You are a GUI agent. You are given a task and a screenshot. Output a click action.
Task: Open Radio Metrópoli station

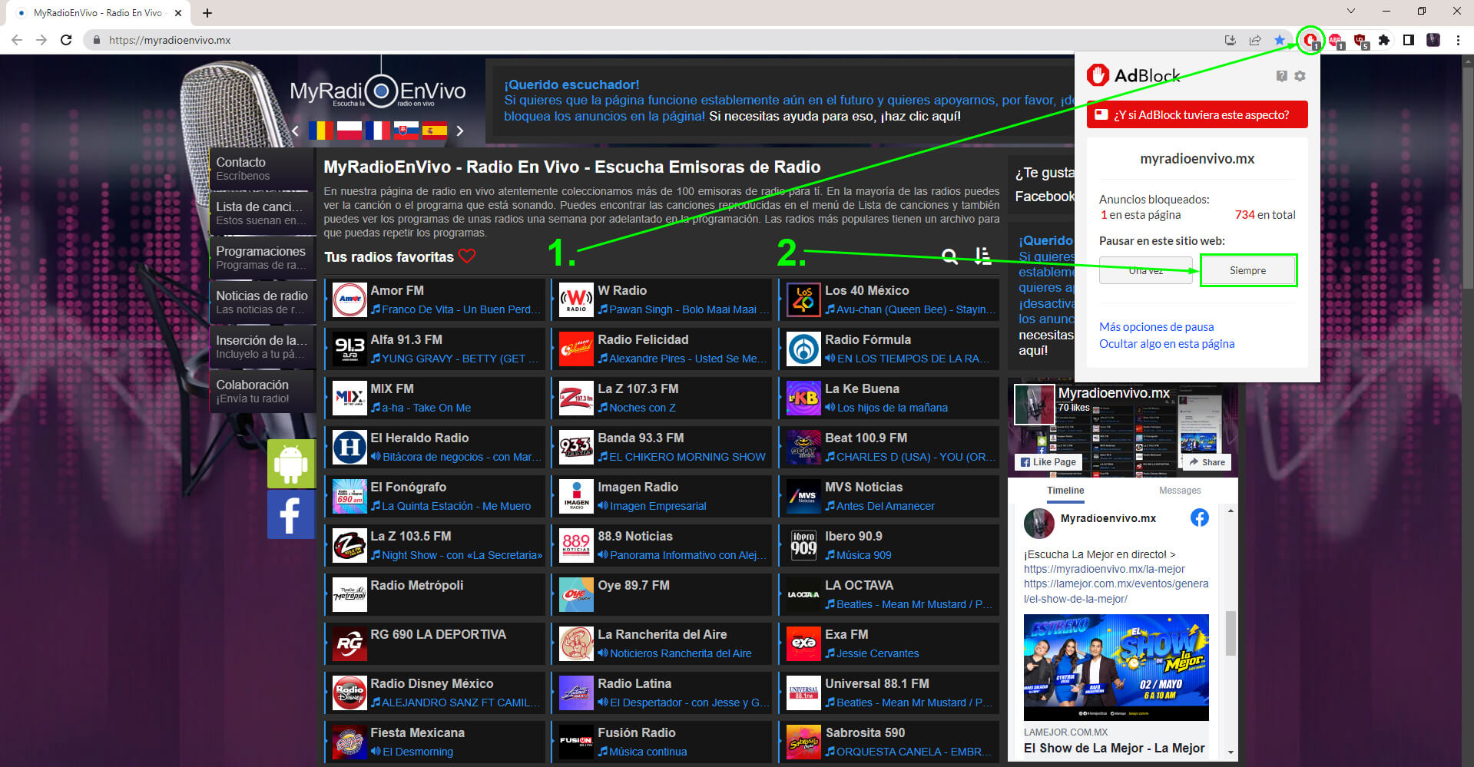(x=436, y=594)
